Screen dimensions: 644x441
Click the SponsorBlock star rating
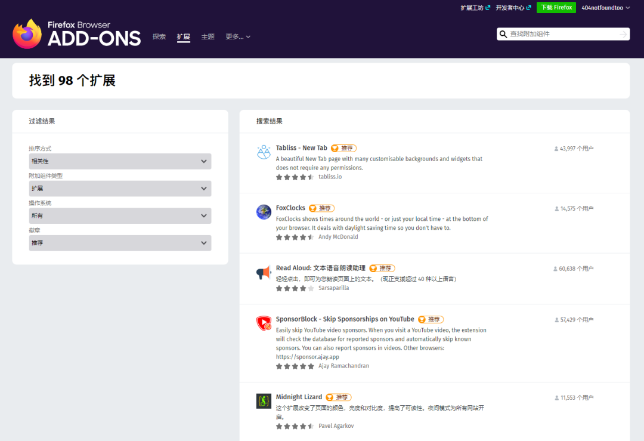point(295,366)
